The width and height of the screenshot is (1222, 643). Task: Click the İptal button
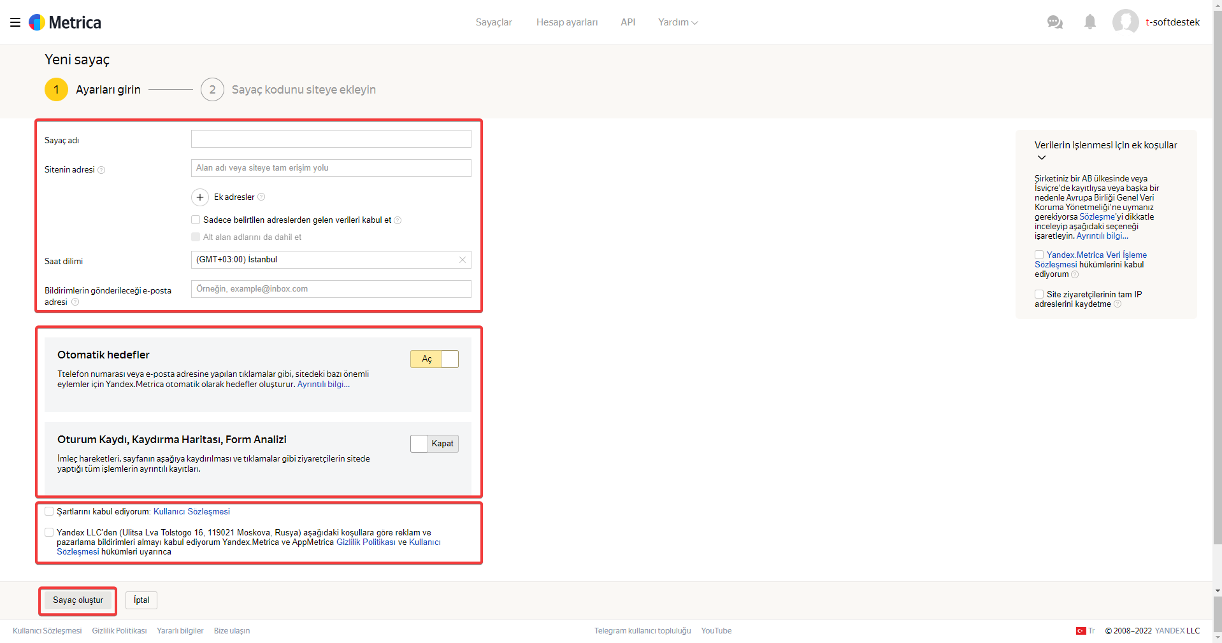[x=141, y=600]
